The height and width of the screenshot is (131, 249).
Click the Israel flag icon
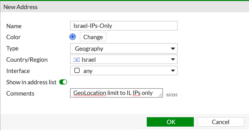[x=77, y=60]
